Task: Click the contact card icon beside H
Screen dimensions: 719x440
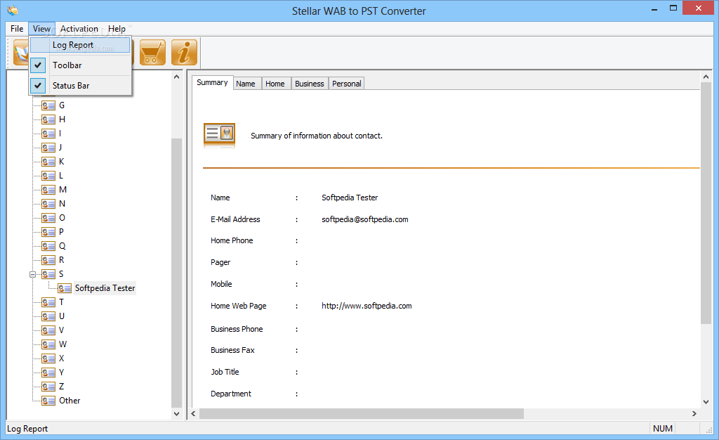Action: [x=48, y=119]
